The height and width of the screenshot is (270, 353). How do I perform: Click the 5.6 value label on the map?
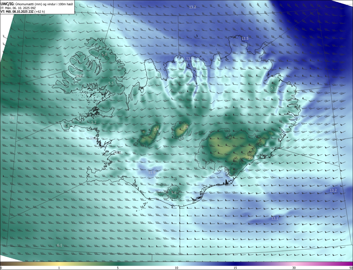coord(174,193)
